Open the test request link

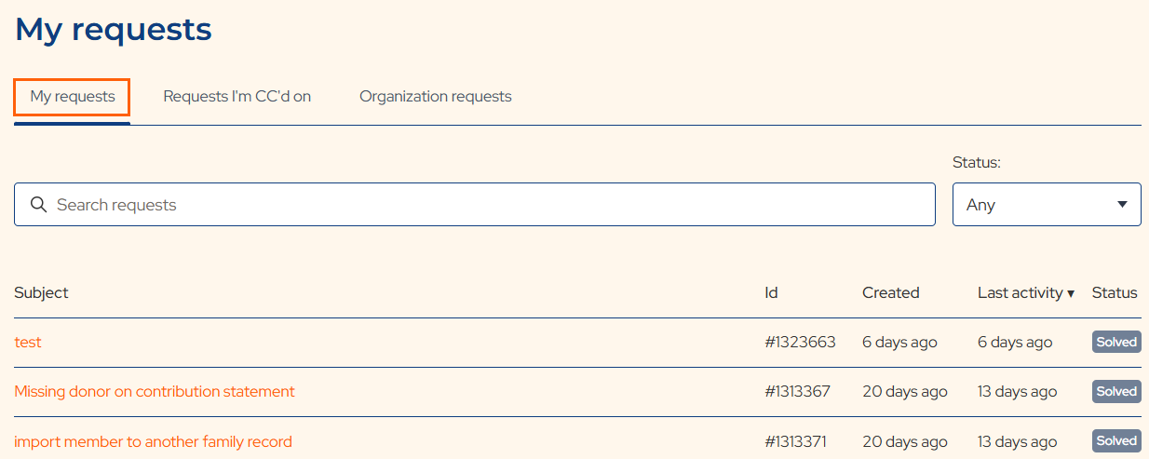tap(28, 342)
